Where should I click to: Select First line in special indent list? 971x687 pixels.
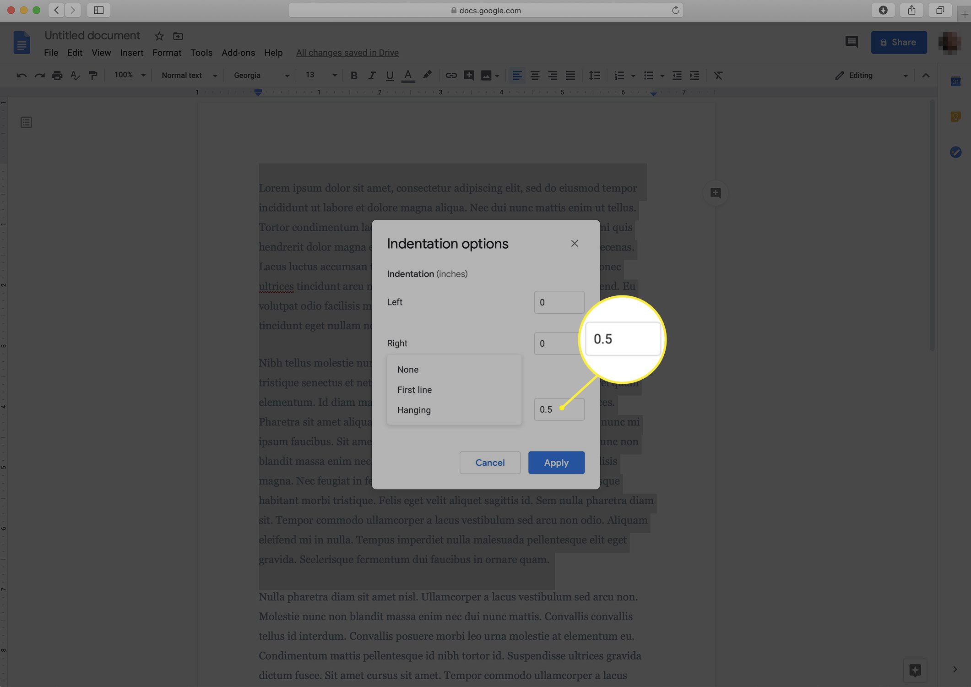[454, 390]
